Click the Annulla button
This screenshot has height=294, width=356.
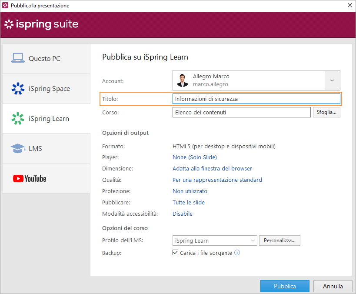tap(333, 286)
